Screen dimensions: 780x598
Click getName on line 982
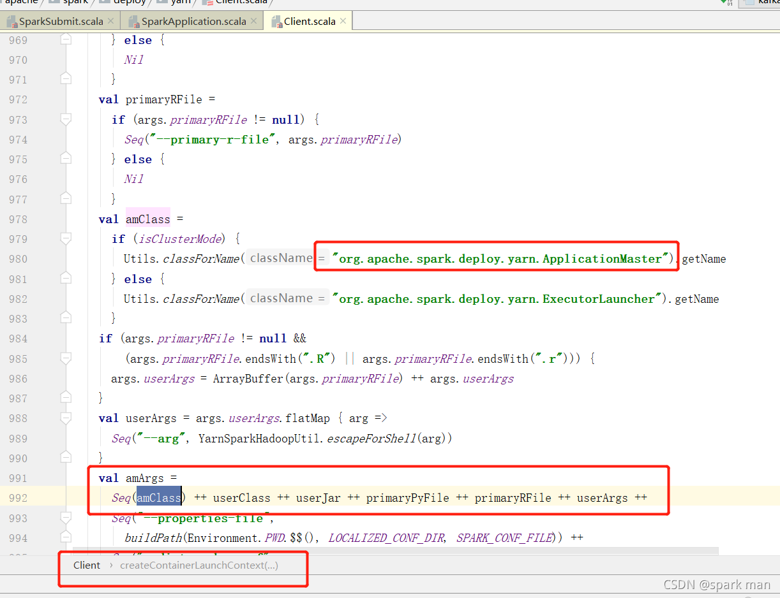coord(697,298)
